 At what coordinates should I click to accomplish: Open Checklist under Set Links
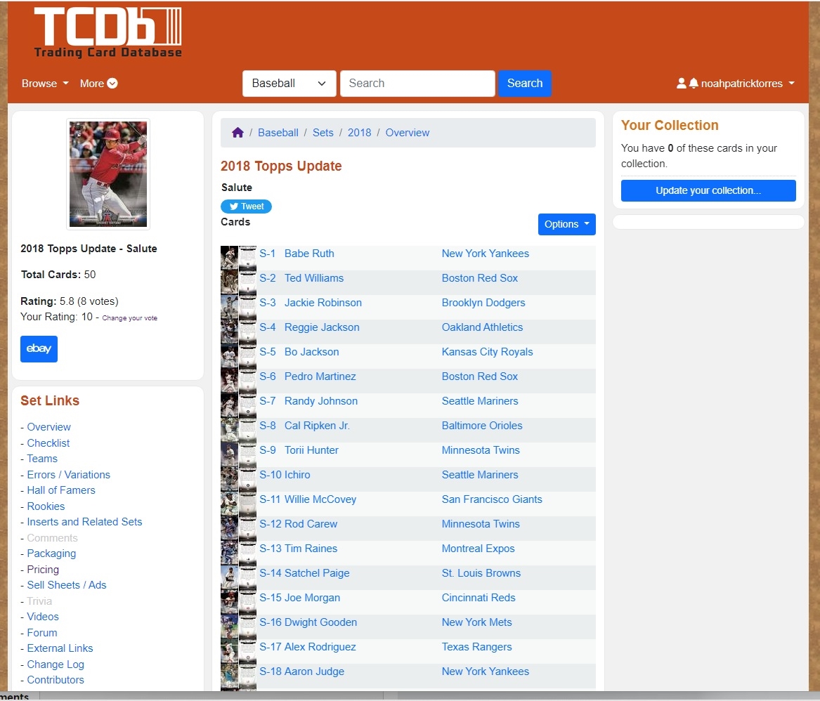click(48, 443)
